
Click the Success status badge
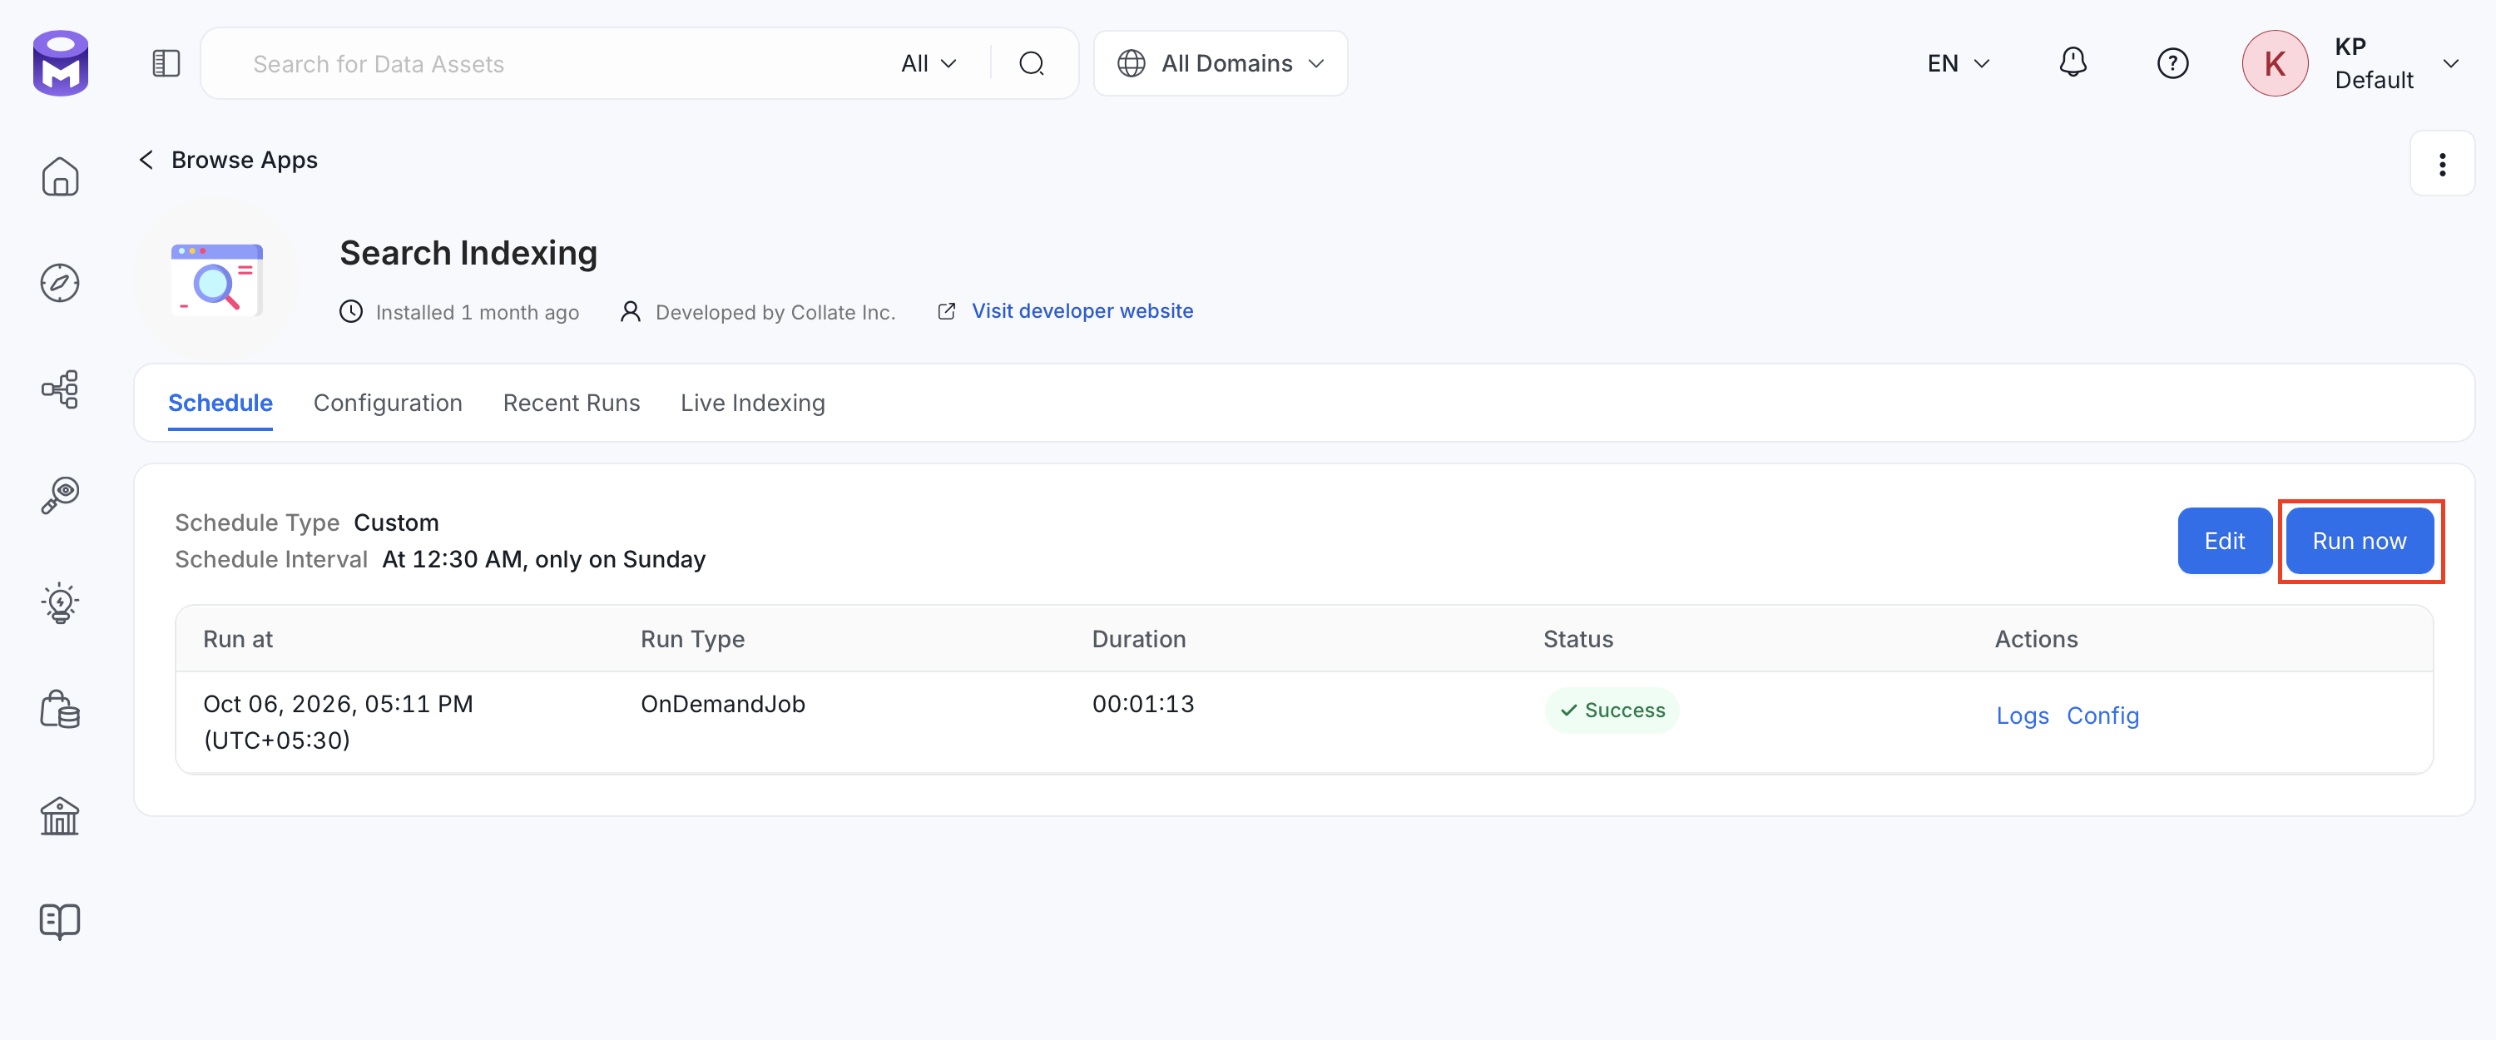click(1612, 711)
